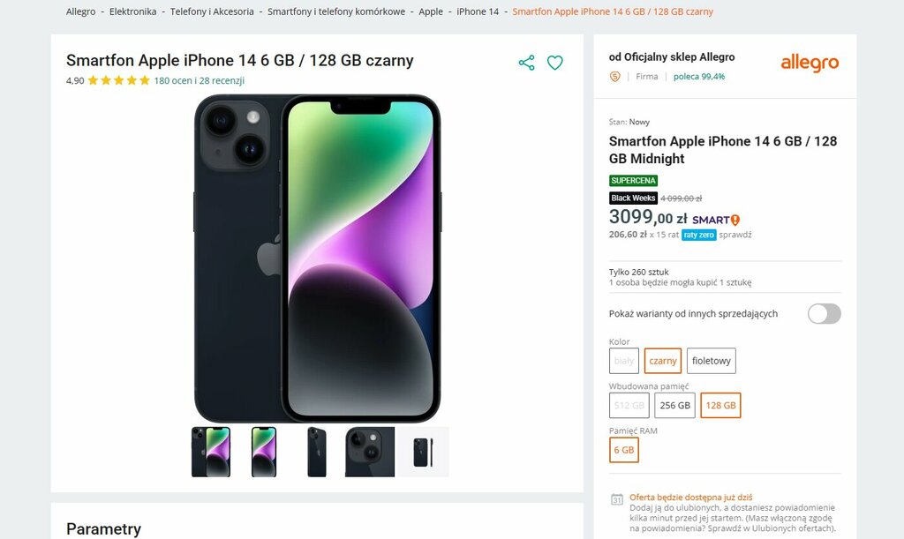Click the calendar icon by offer availability
Image resolution: width=904 pixels, height=539 pixels.
pyautogui.click(x=617, y=499)
